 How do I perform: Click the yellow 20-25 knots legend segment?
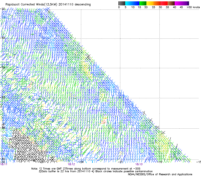(x=150, y=3)
